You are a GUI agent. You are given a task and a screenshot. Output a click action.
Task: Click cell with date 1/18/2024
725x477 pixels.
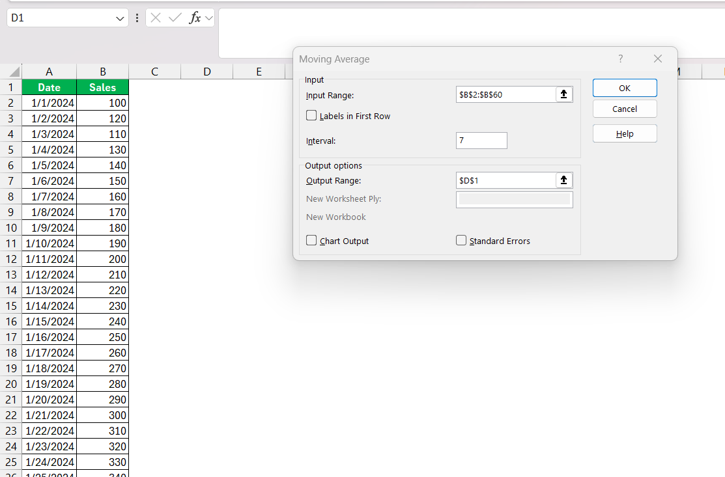pyautogui.click(x=49, y=368)
